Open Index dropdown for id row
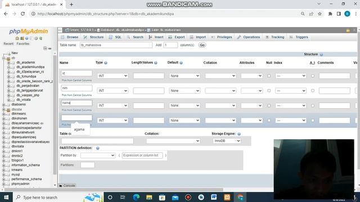Image resolution: width=360 pixels, height=202 pixels. [x=291, y=76]
